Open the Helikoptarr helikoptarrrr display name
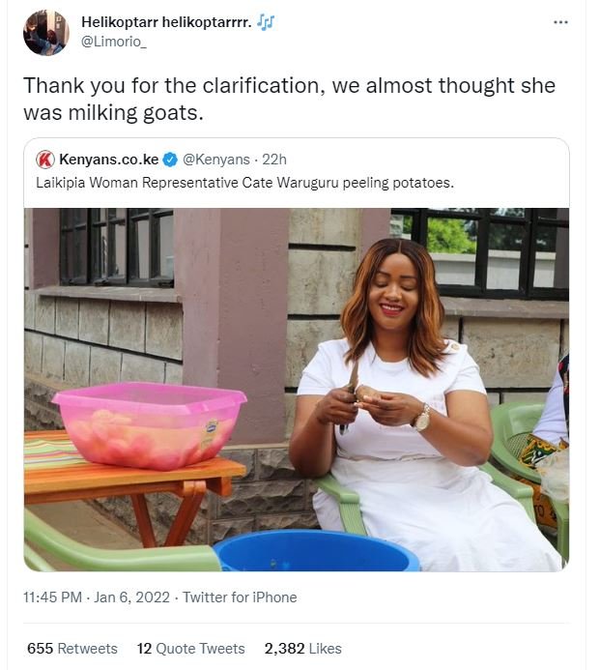 166,21
